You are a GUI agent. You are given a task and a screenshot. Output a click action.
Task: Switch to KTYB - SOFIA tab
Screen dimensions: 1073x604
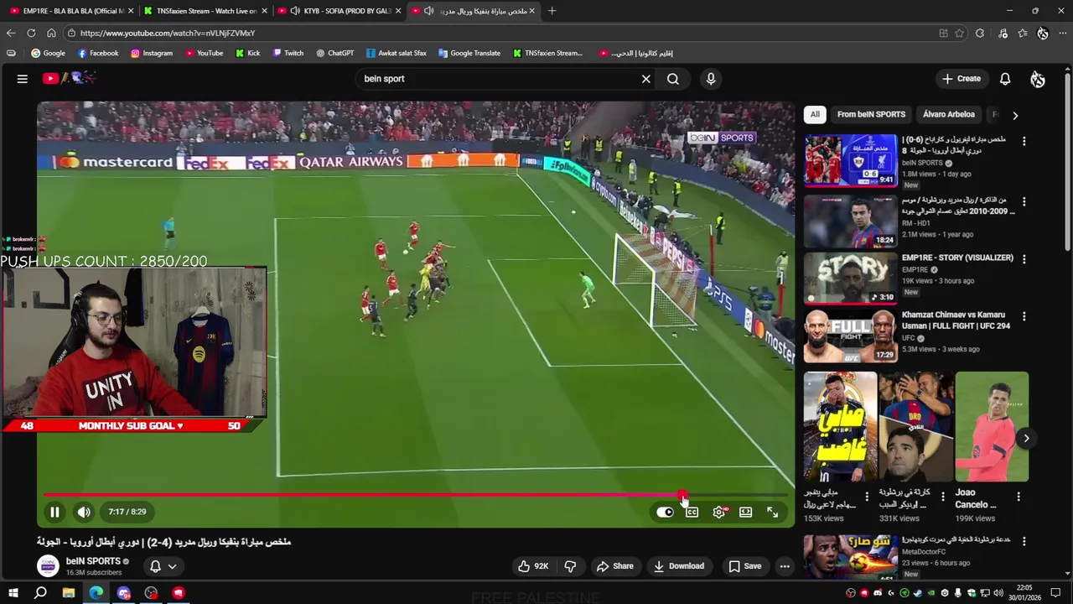pyautogui.click(x=341, y=11)
